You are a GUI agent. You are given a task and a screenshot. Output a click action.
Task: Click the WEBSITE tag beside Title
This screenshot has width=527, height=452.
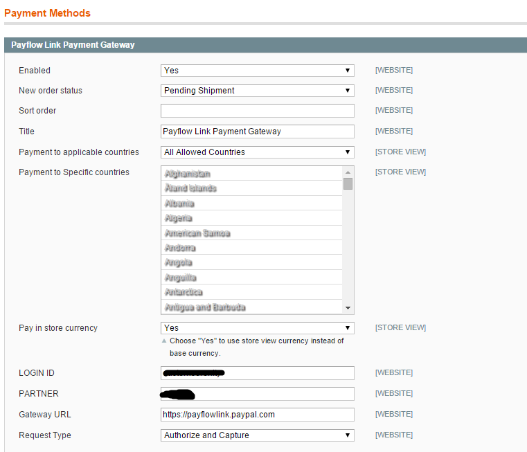pyautogui.click(x=394, y=131)
